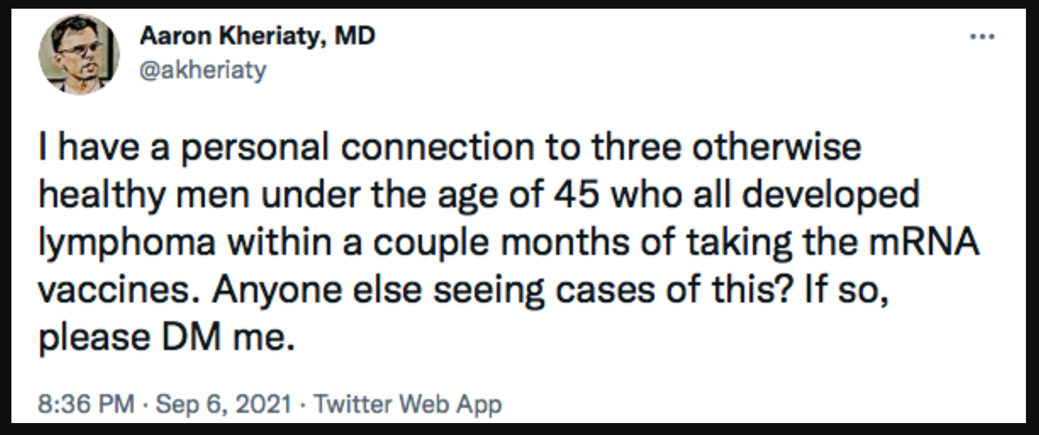Image resolution: width=1039 pixels, height=435 pixels.
Task: Open the Aaron Kheriaty, MD display name
Action: tap(257, 36)
